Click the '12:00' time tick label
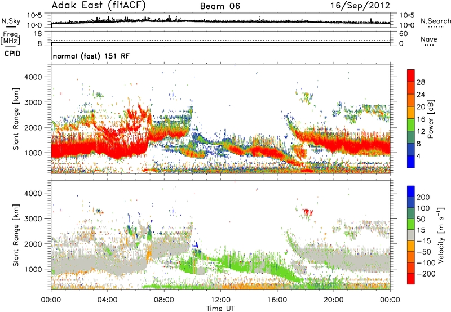Viewport: 451px width, 312px height. tap(220, 300)
